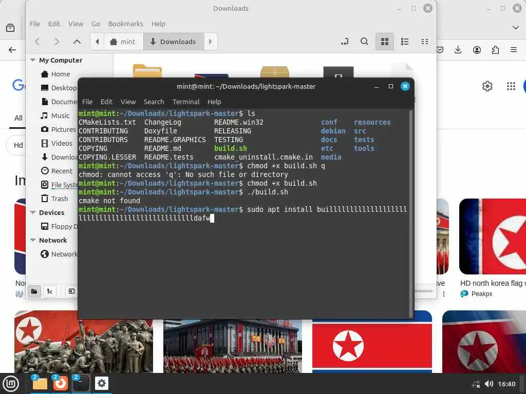The image size is (526, 394).
Task: Open search in the file manager
Action: (x=364, y=42)
